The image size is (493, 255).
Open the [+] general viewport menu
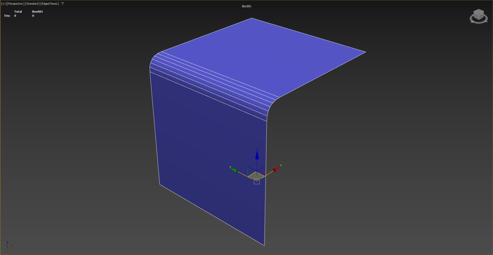[x=4, y=3]
